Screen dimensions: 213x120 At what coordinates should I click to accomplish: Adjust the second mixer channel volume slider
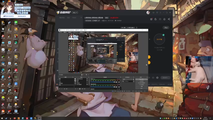click(x=103, y=87)
